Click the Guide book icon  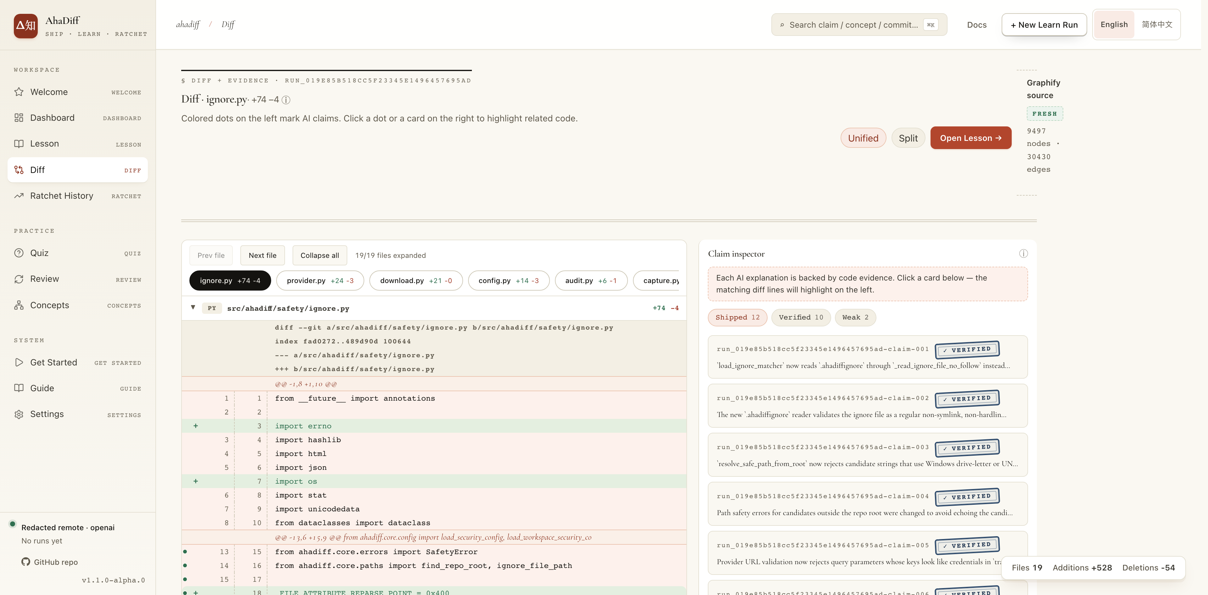tap(19, 388)
